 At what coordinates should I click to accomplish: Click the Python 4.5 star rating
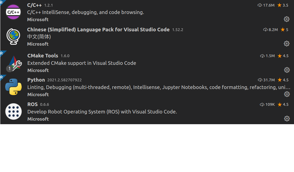[x=283, y=80]
